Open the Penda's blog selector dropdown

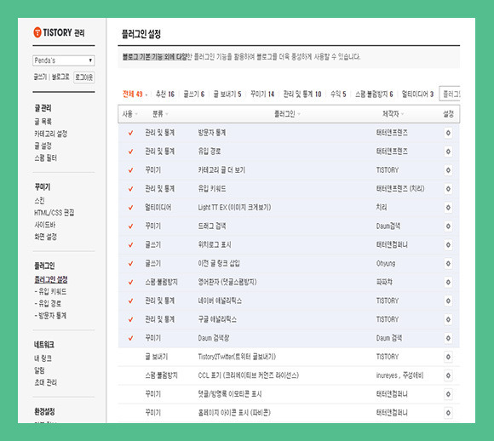click(64, 60)
